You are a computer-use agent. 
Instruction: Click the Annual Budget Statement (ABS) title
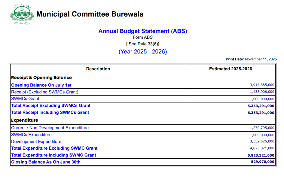(x=142, y=31)
